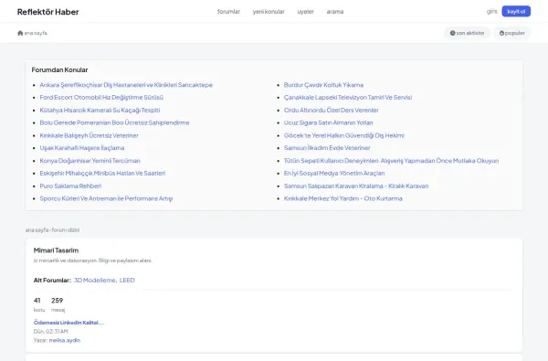Open Eskişehir Mihalıççık Minibüs Hatları topic
Screen dimensions: 548x361
(102, 173)
